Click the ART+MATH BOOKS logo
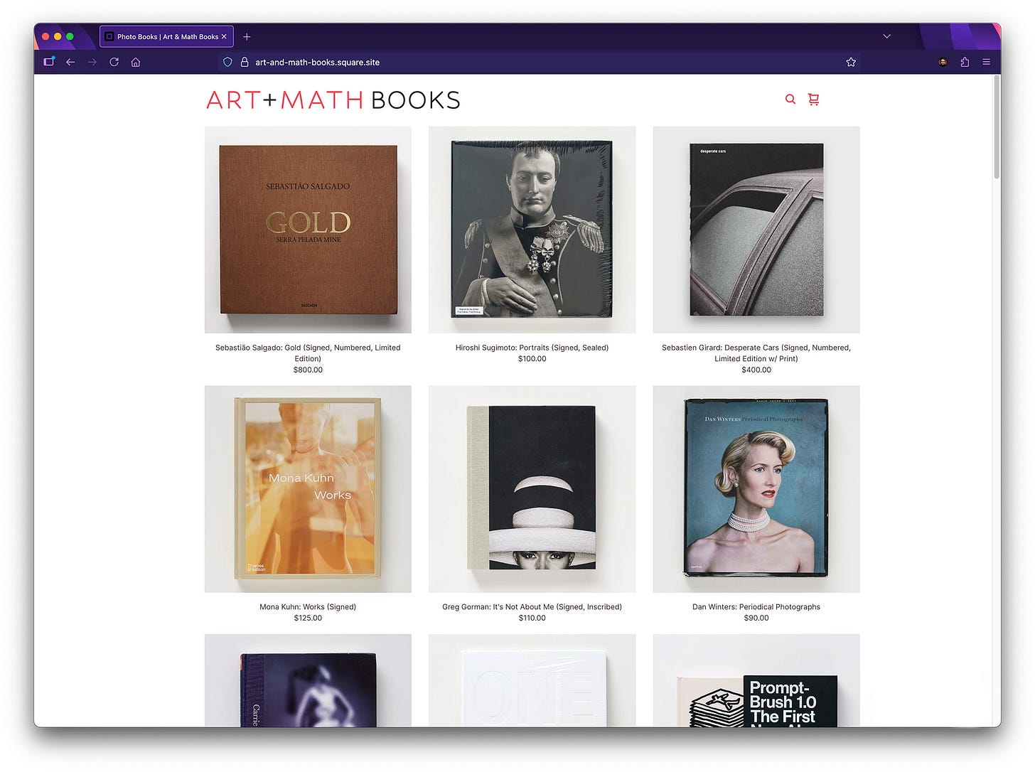 click(x=333, y=100)
